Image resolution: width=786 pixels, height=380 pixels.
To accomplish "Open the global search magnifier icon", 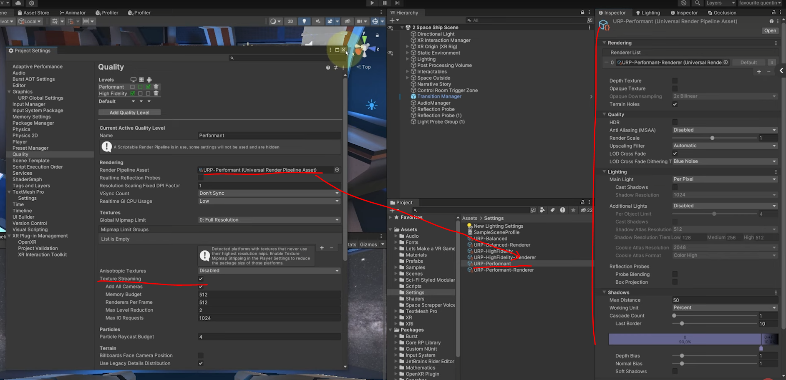I will tap(698, 3).
